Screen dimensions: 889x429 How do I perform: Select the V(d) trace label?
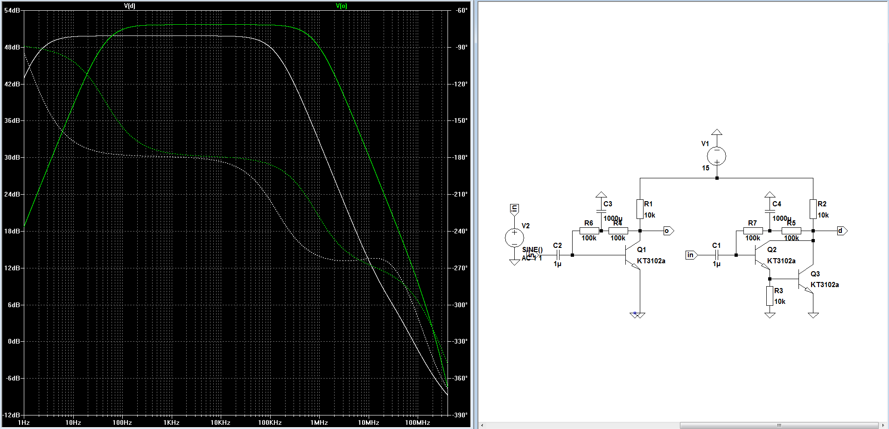tap(130, 6)
